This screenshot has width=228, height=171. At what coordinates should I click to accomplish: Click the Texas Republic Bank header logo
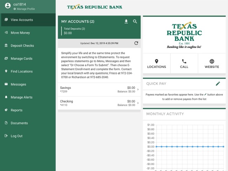(x=95, y=7)
